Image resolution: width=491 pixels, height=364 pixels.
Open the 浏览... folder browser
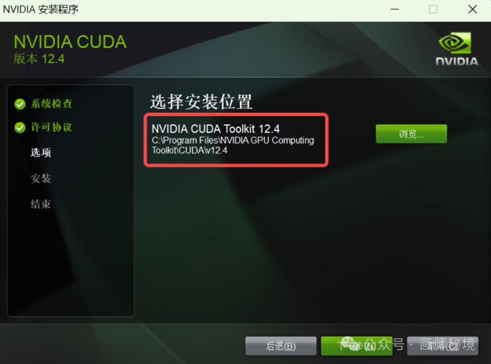(x=411, y=134)
